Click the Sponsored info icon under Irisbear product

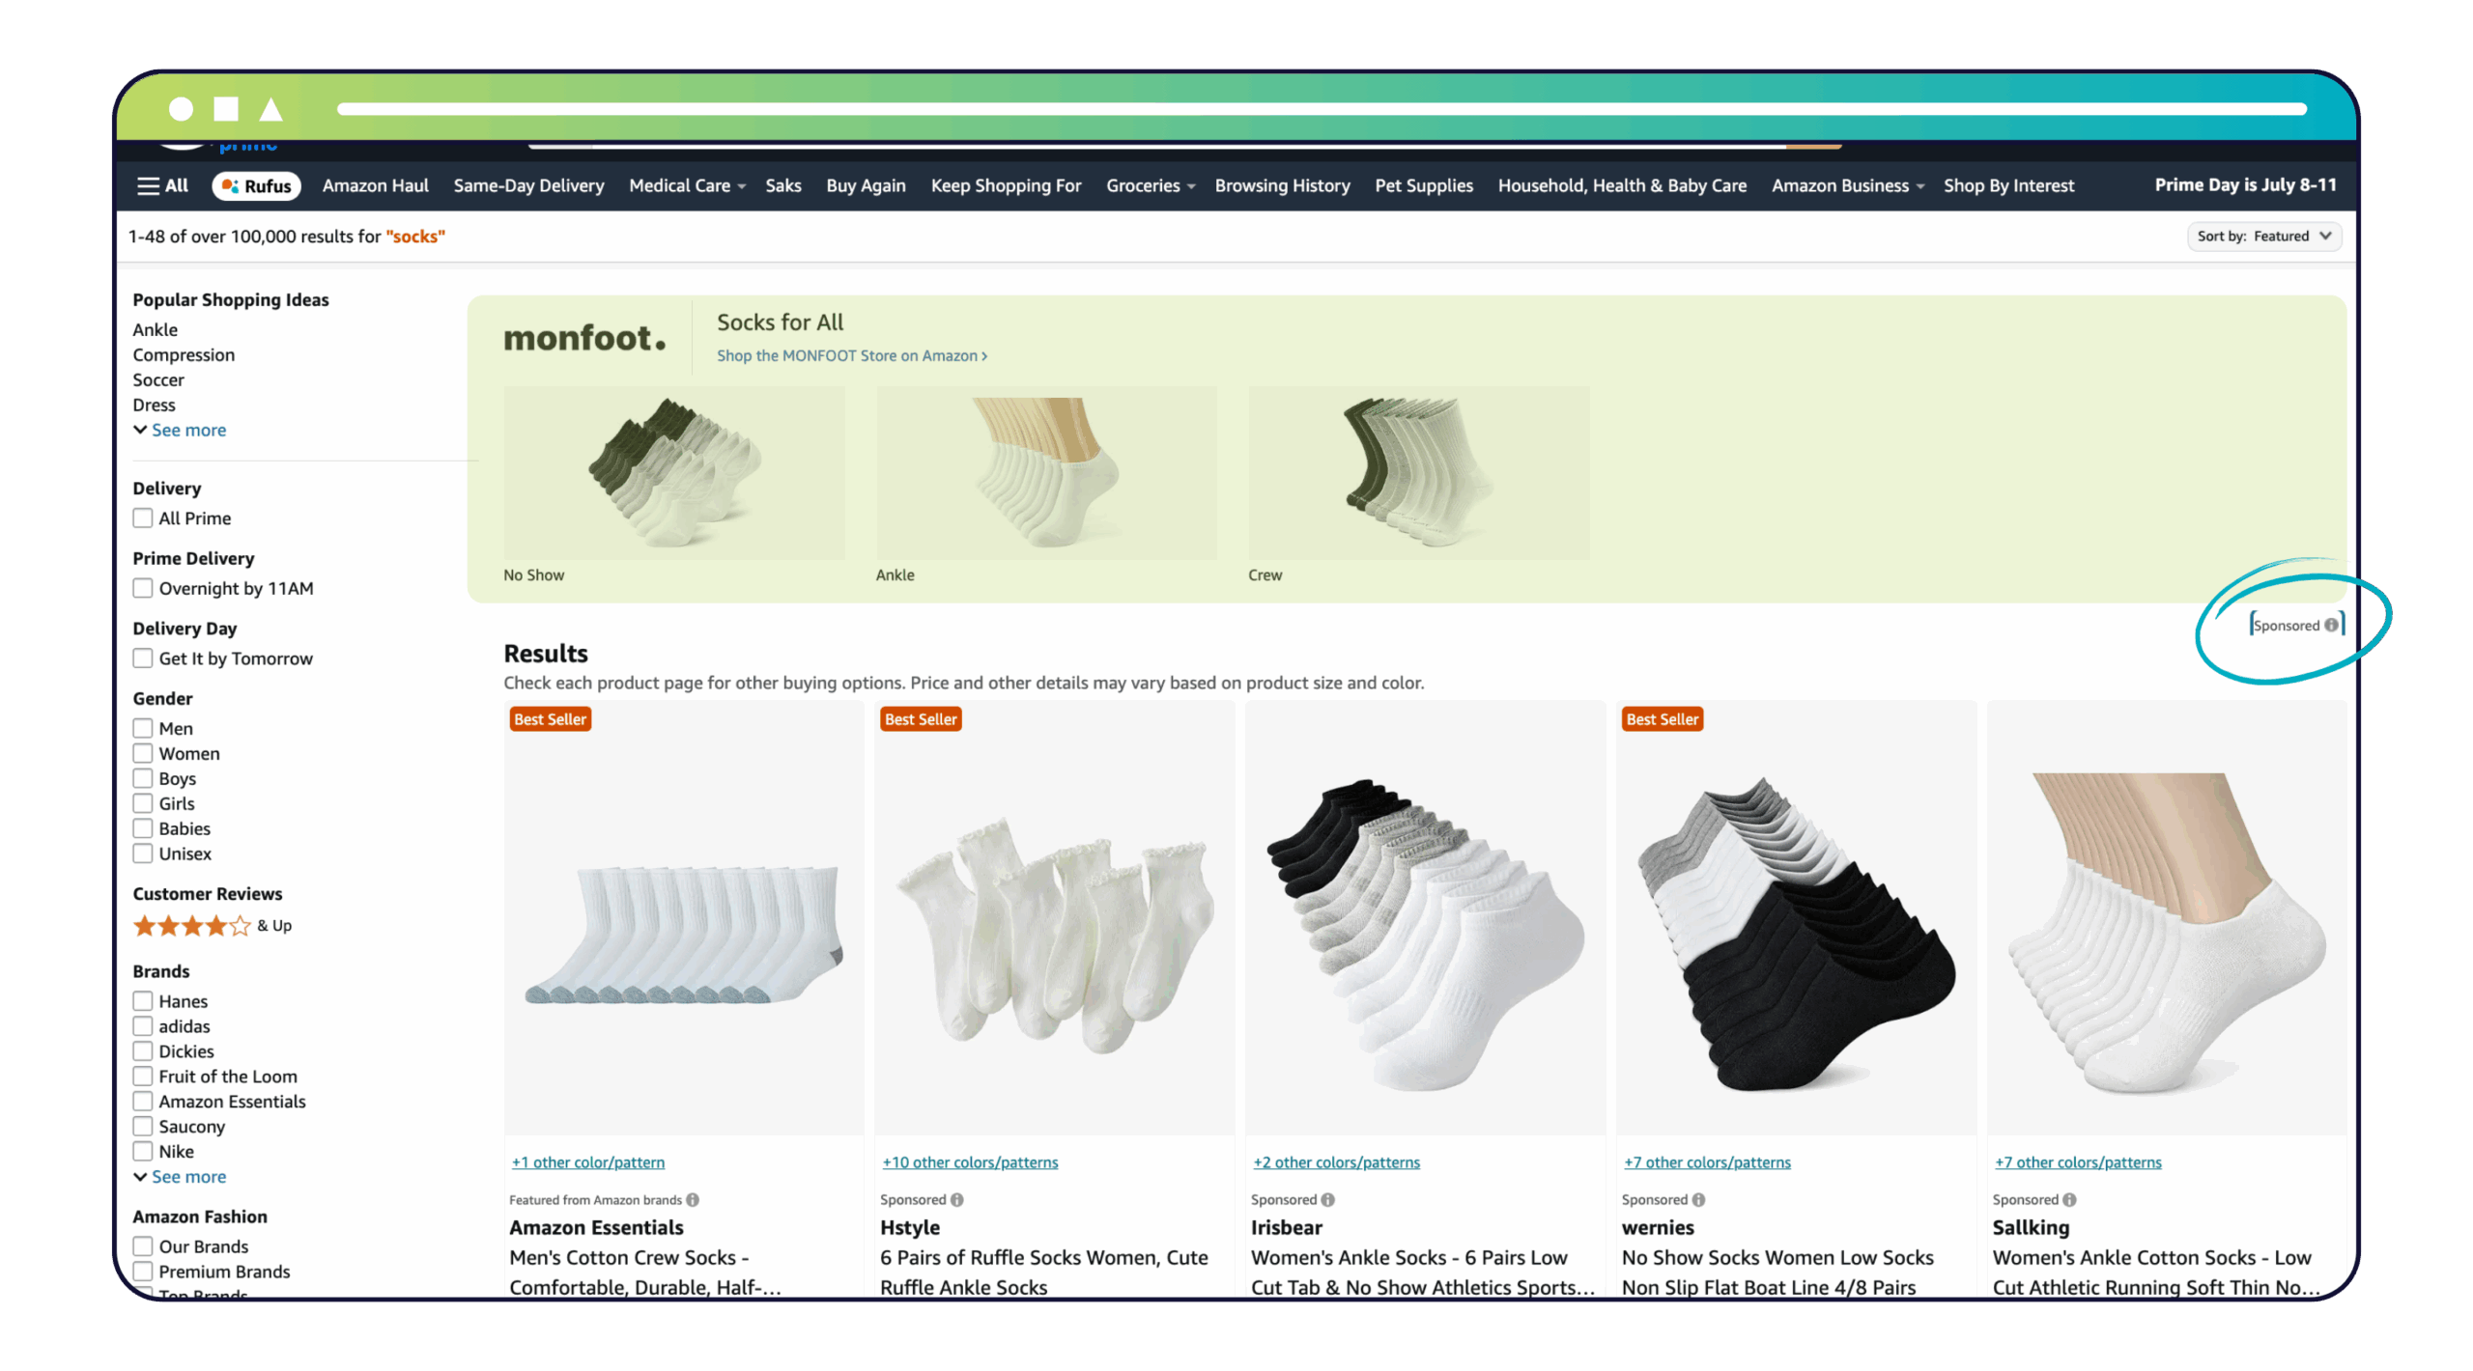pos(1328,1199)
